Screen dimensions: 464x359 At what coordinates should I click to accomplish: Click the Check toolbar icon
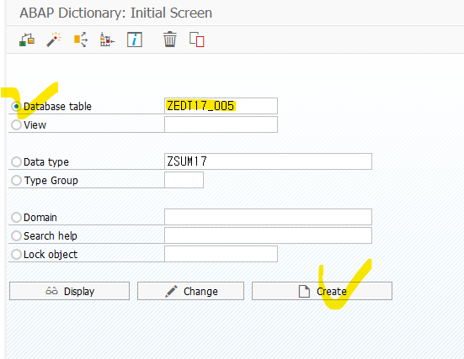tap(27, 40)
